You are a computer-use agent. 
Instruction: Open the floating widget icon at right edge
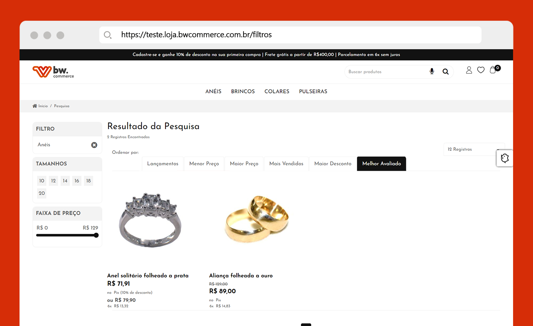pos(505,158)
